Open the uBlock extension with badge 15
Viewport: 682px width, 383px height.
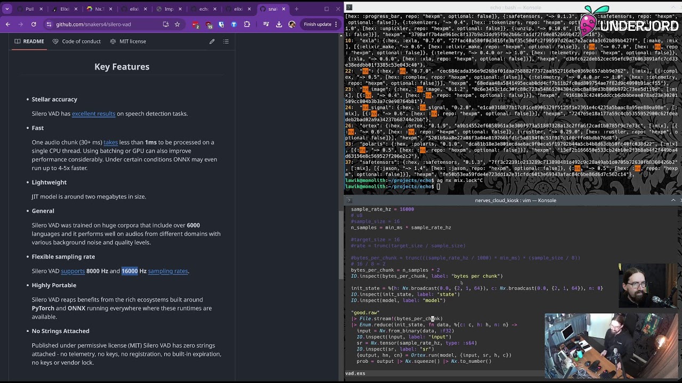click(x=208, y=24)
